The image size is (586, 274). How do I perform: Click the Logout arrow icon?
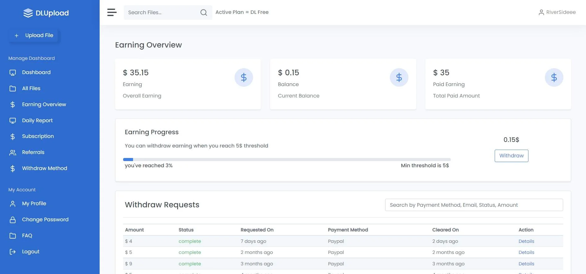(13, 252)
